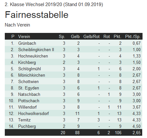The height and width of the screenshot is (138, 147).
Task: Click the Gelb/Rot column header
Action: coord(91,36)
